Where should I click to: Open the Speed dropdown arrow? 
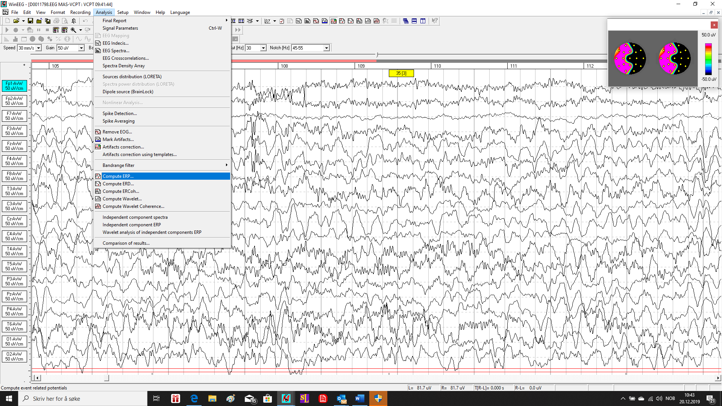point(38,48)
